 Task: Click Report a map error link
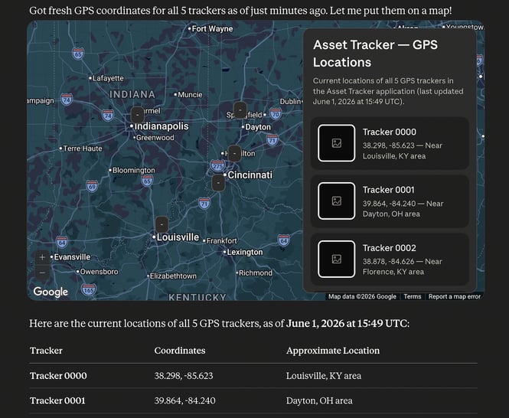pos(455,296)
